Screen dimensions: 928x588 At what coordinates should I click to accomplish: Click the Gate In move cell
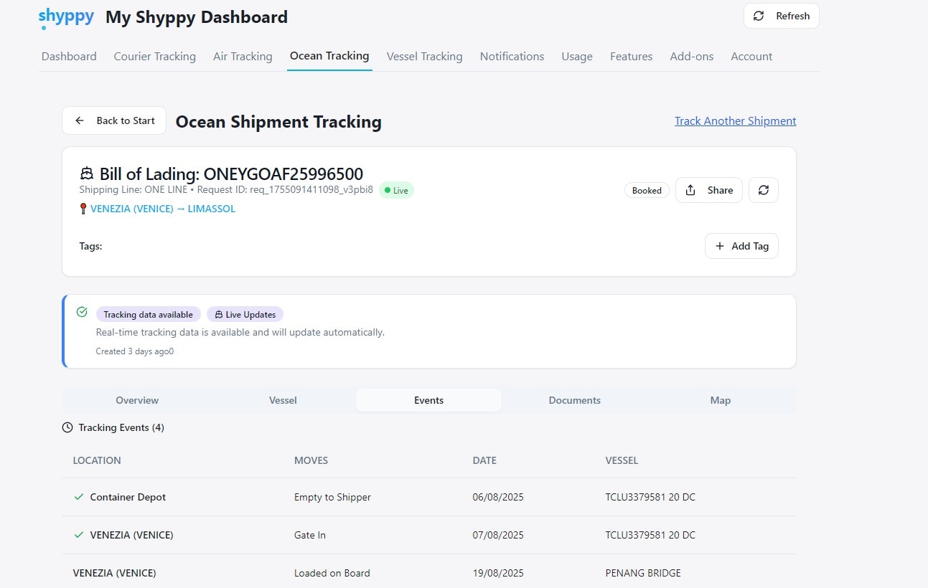coord(310,535)
